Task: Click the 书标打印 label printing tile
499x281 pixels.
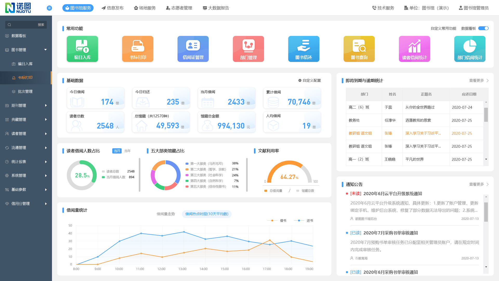Action: tap(138, 49)
